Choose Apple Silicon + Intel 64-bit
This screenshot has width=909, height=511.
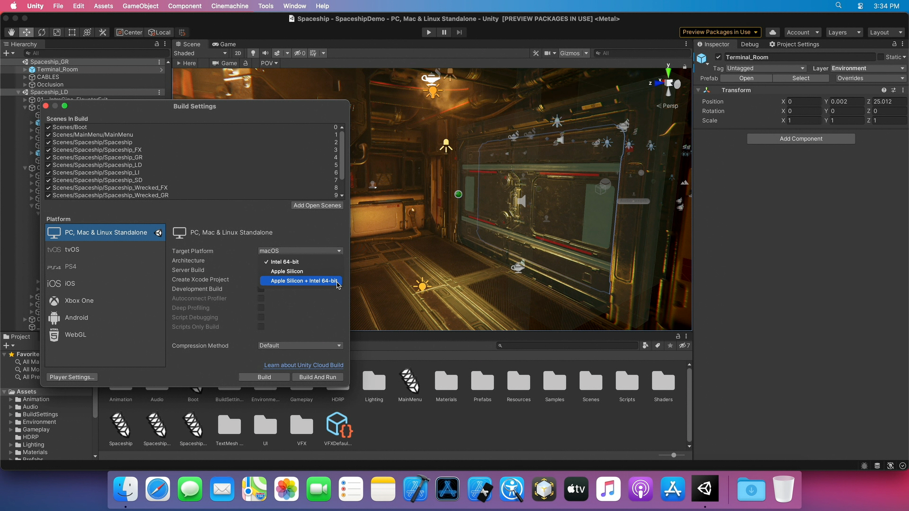[x=301, y=281]
